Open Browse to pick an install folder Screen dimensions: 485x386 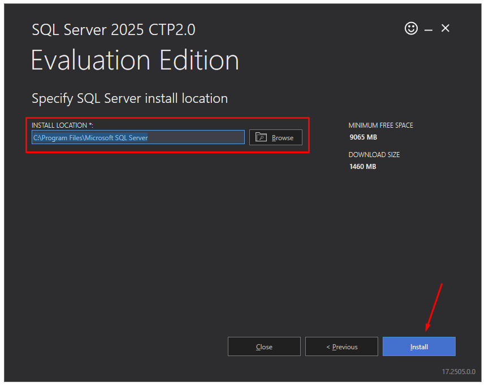(275, 137)
